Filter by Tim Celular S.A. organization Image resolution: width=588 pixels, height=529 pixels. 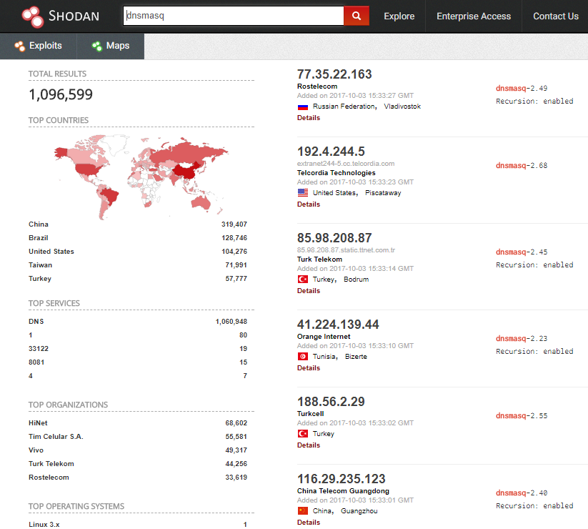tap(56, 437)
